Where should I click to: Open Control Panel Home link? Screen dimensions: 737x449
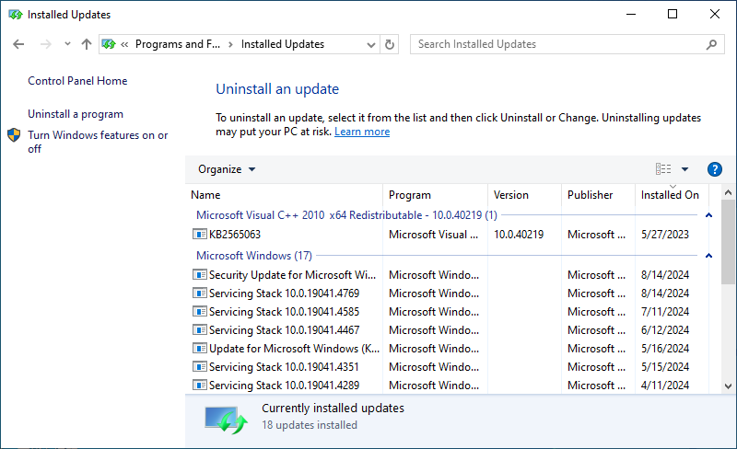[77, 81]
